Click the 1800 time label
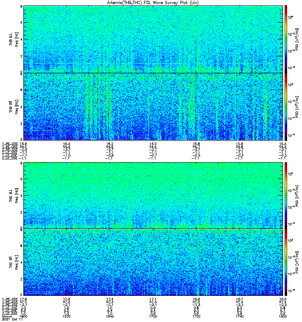Screen dimensions: 302x322 [x=283, y=316]
